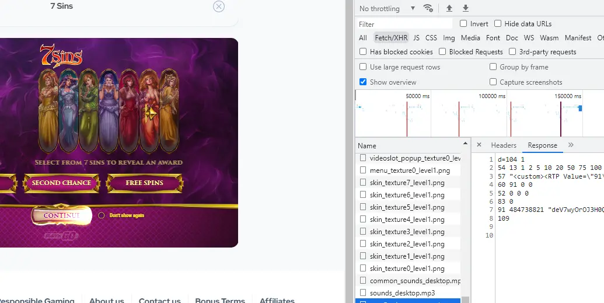The image size is (604, 303).
Task: Open the Affiliates footer link
Action: [x=277, y=300]
